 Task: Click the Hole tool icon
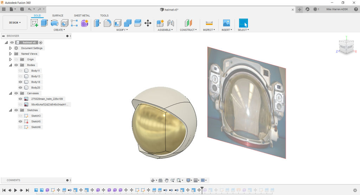(x=65, y=23)
